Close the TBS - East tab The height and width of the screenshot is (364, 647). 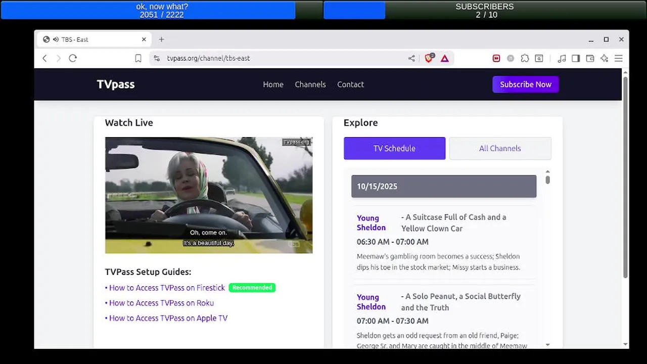coord(144,39)
